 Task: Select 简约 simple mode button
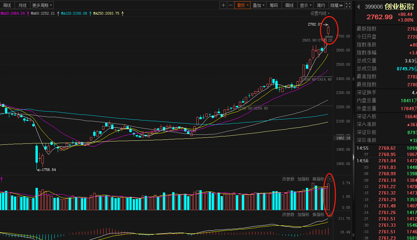(321, 5)
